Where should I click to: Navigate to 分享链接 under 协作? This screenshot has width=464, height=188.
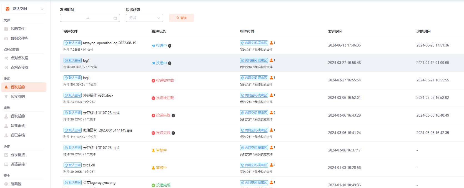[18, 155]
